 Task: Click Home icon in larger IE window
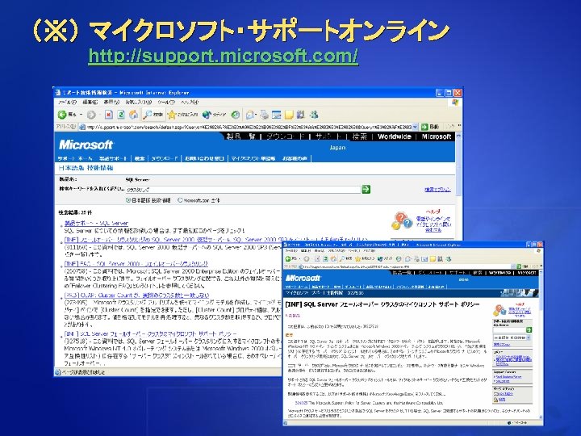click(133, 115)
